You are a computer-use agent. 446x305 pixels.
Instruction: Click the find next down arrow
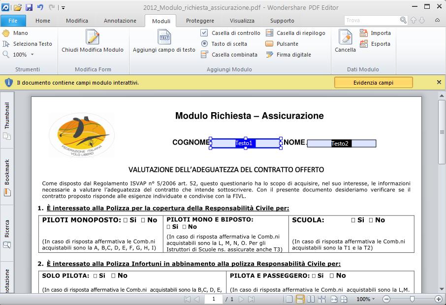pos(422,20)
